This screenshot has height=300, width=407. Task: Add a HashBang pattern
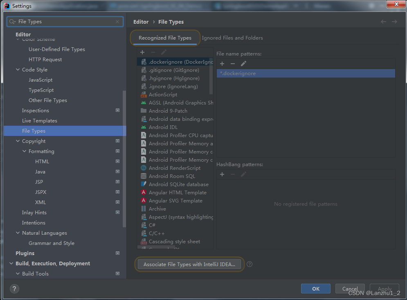point(222,174)
